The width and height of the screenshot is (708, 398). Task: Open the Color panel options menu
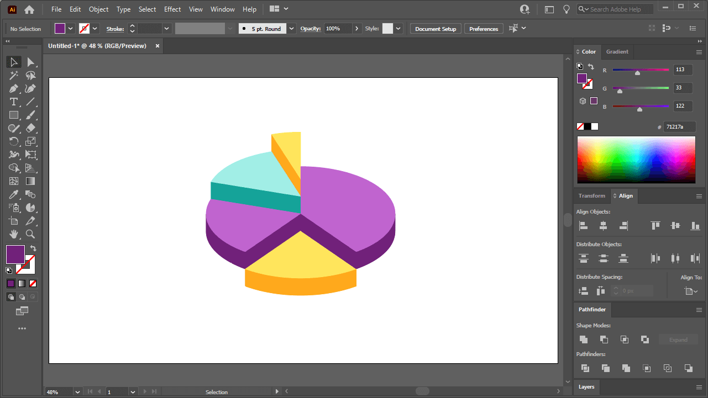pyautogui.click(x=699, y=51)
